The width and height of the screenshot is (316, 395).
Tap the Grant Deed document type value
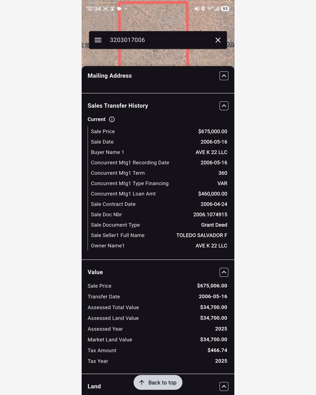[214, 225]
